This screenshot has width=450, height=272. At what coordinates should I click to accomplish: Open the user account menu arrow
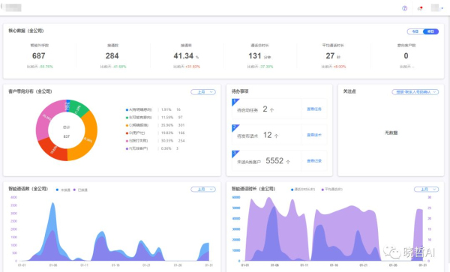point(442,8)
